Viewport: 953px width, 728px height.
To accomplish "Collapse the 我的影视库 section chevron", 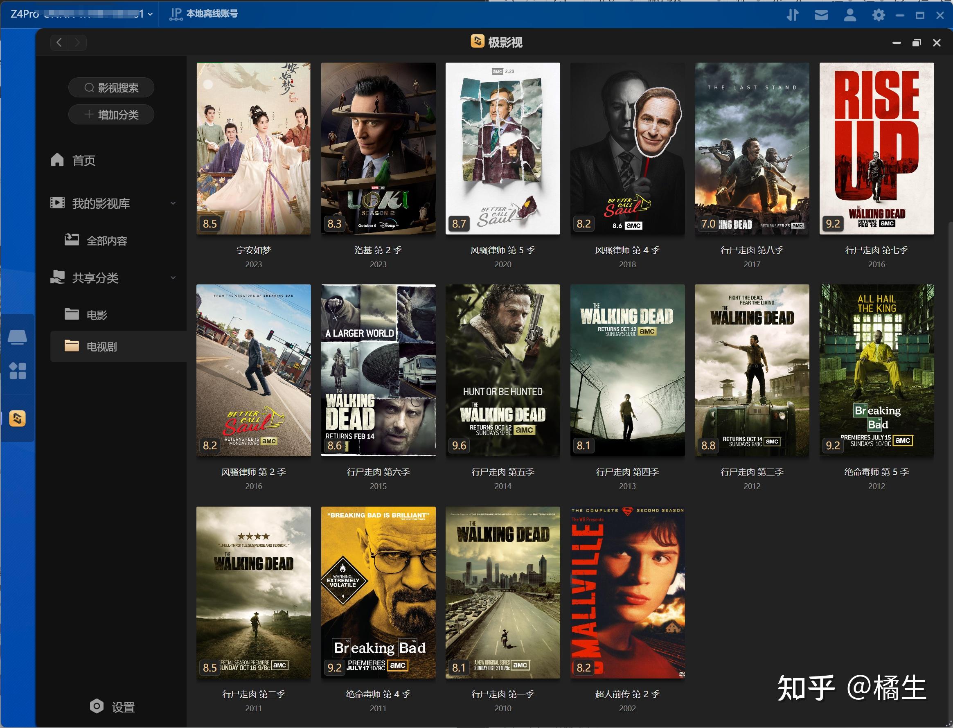I will tap(173, 203).
